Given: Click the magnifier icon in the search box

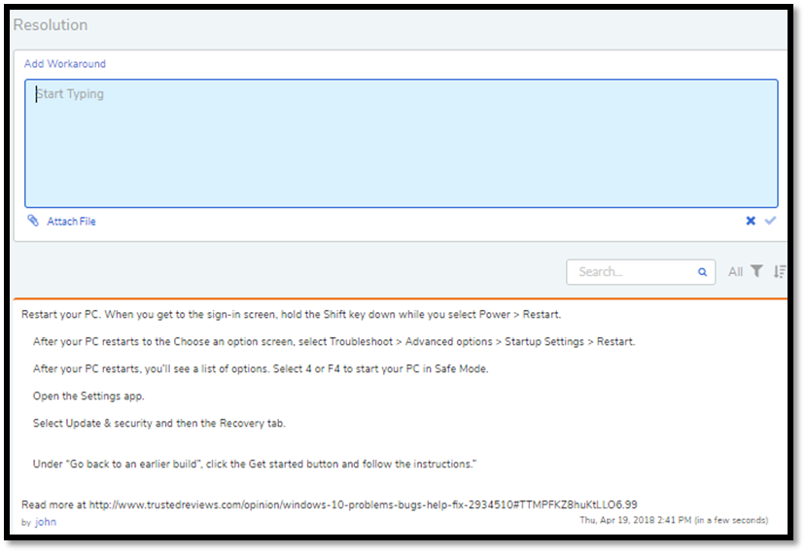Looking at the screenshot, I should [702, 272].
